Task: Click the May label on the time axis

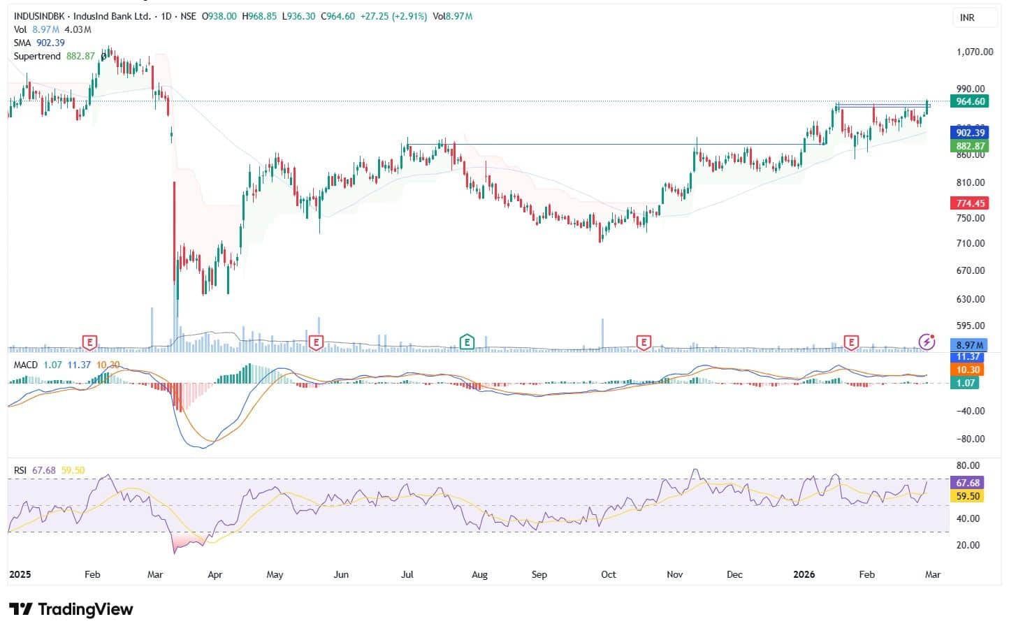Action: [275, 574]
